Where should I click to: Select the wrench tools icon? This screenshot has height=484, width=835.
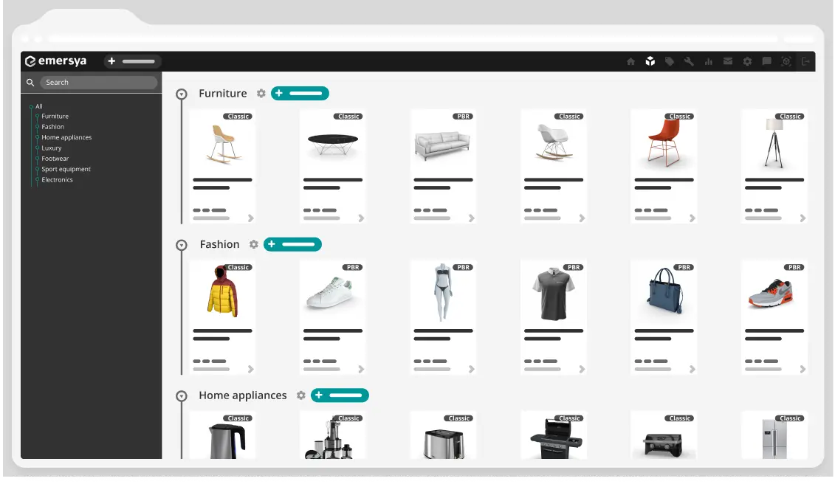[689, 62]
